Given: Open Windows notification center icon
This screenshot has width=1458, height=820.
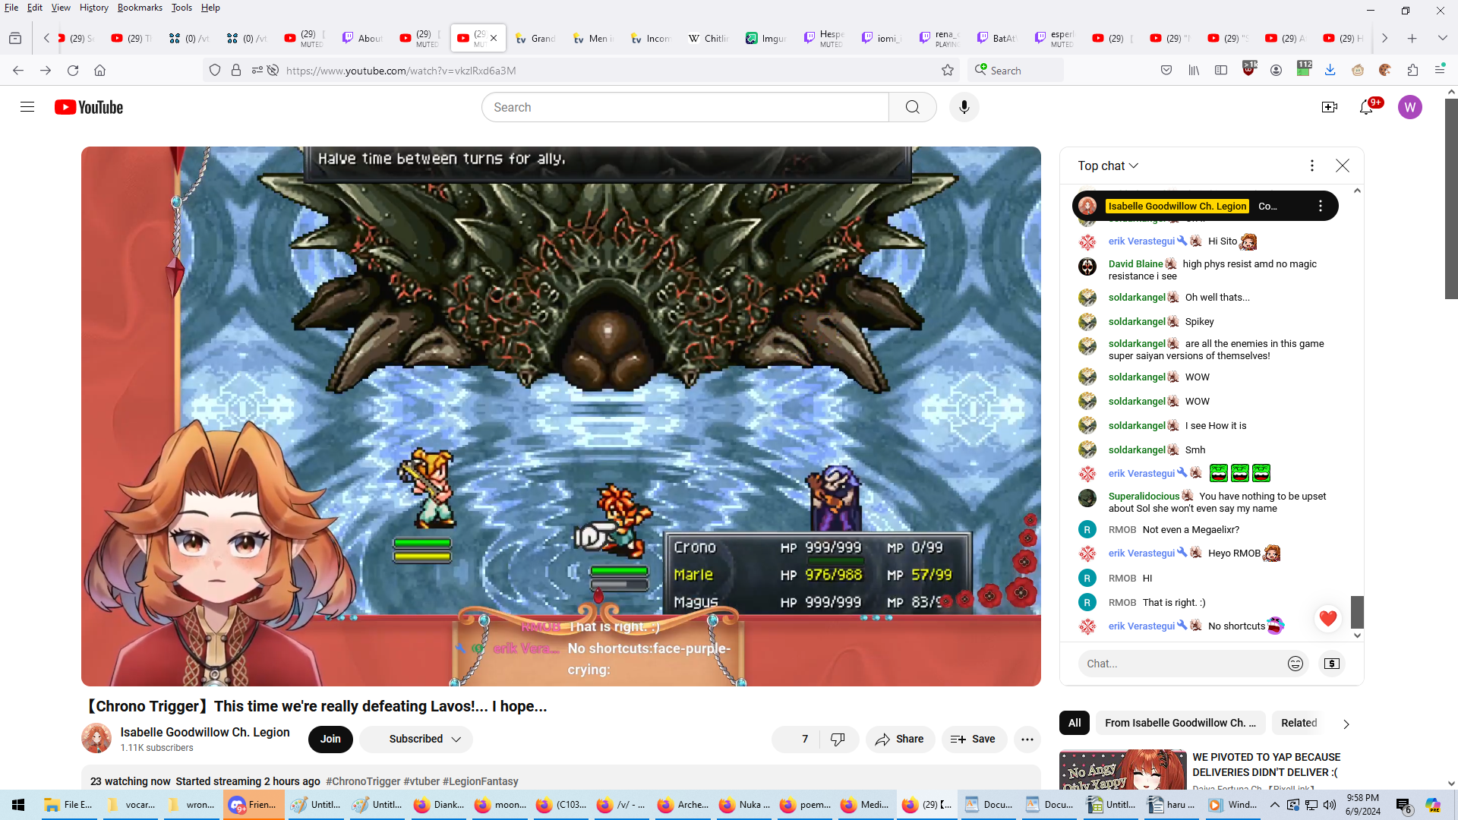Looking at the screenshot, I should [x=1403, y=805].
